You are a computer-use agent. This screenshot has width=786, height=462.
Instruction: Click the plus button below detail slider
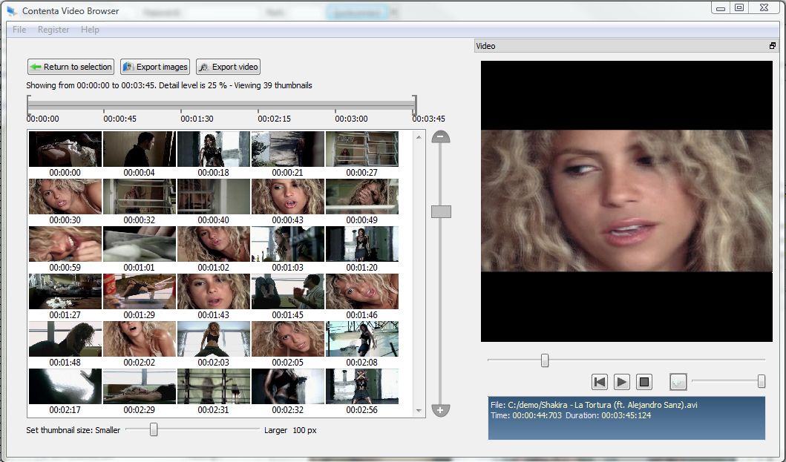[441, 410]
